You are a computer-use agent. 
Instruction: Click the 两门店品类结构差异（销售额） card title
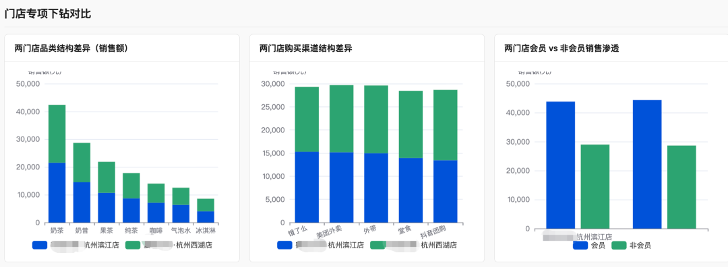click(71, 48)
